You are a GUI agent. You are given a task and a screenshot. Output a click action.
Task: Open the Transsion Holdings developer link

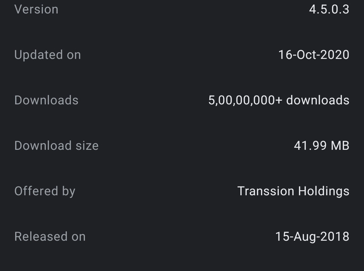pyautogui.click(x=293, y=191)
